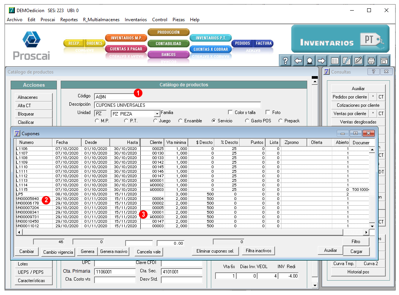Click the Cta. Primaria field 1106001
The image size is (399, 295).
click(115, 272)
